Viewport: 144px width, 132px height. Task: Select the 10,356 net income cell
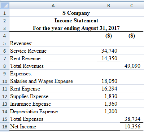pyautogui.click(x=132, y=127)
